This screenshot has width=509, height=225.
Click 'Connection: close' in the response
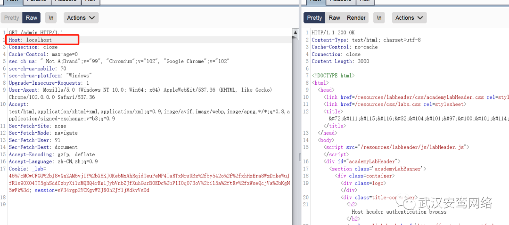click(336, 54)
